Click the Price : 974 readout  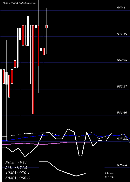(16, 162)
